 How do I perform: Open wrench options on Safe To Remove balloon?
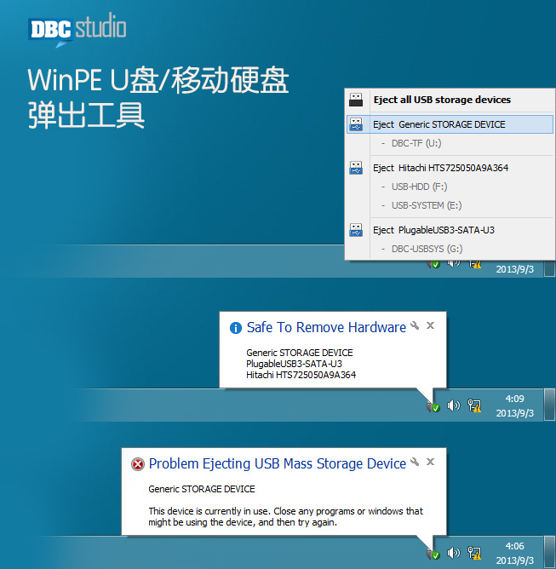(x=415, y=325)
